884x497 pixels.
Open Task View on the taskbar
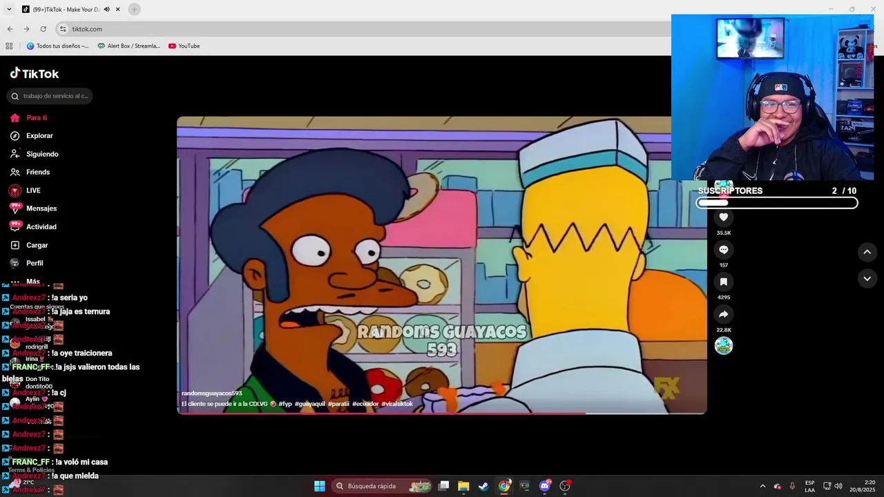(x=444, y=486)
